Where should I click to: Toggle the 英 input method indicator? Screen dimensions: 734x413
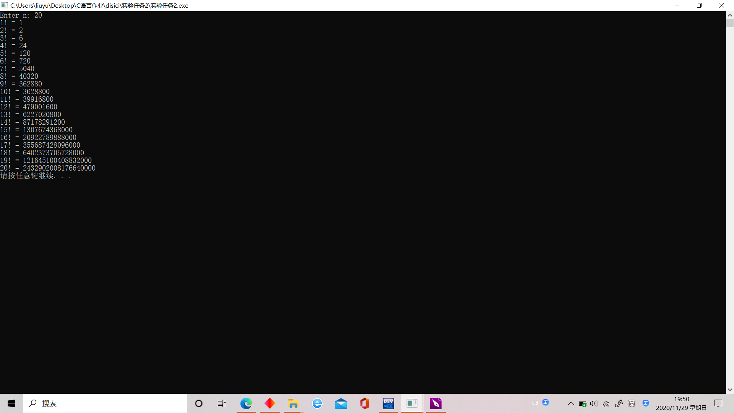point(632,403)
